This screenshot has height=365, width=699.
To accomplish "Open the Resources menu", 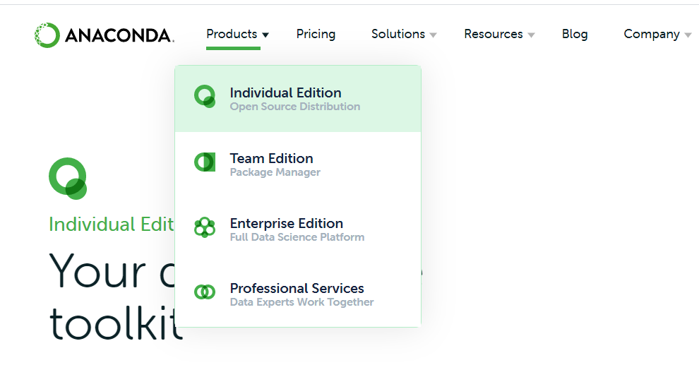I will click(x=494, y=34).
